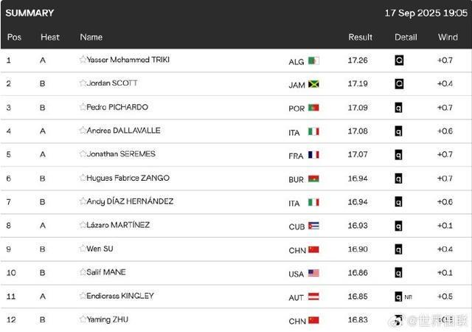Open Andy DÍAZ HERNÁNDEZ profile link
This screenshot has height=332, width=472.
pyautogui.click(x=130, y=201)
